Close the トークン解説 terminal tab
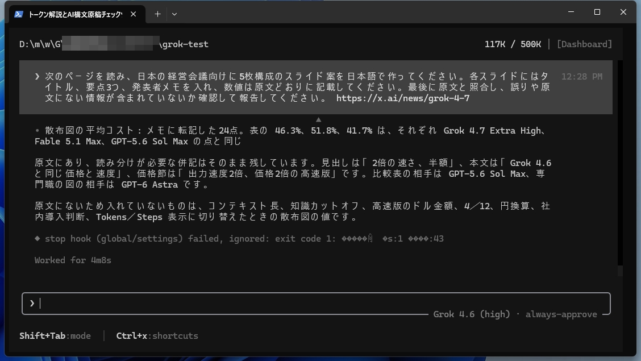Viewport: 641px width, 361px height. pos(134,14)
